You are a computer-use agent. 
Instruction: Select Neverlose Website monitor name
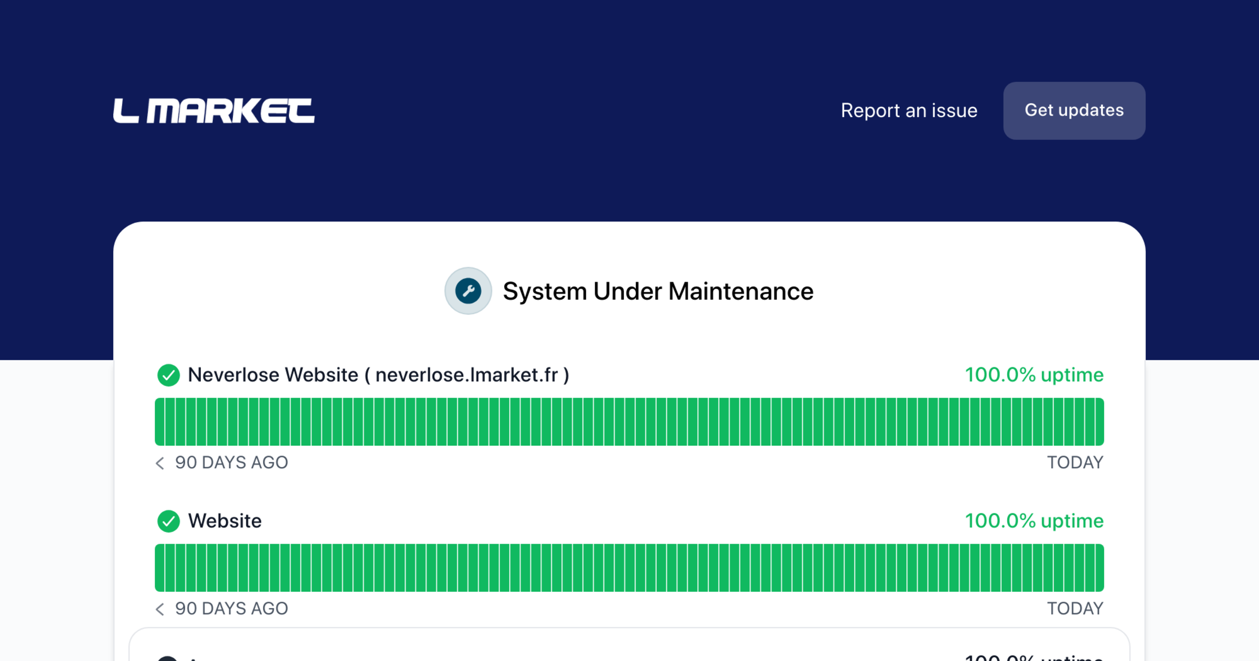(x=378, y=375)
